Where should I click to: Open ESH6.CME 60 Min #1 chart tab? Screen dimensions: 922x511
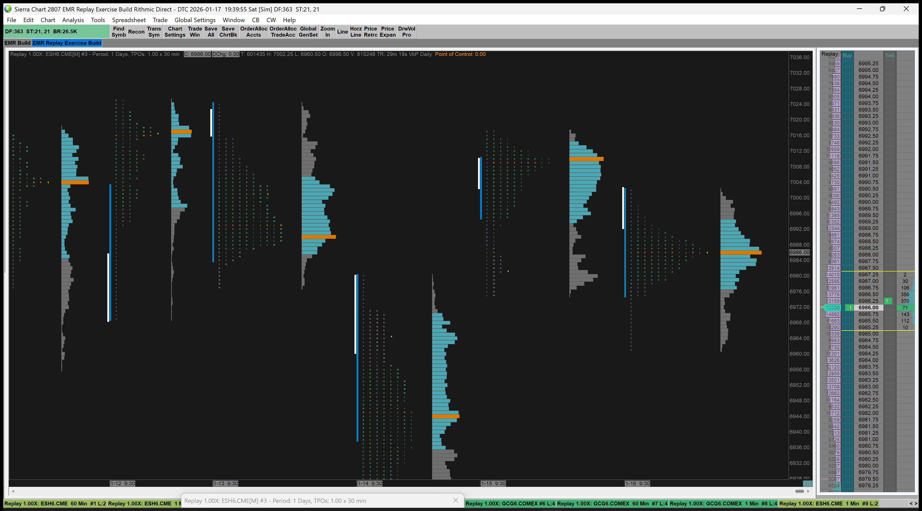pos(55,503)
